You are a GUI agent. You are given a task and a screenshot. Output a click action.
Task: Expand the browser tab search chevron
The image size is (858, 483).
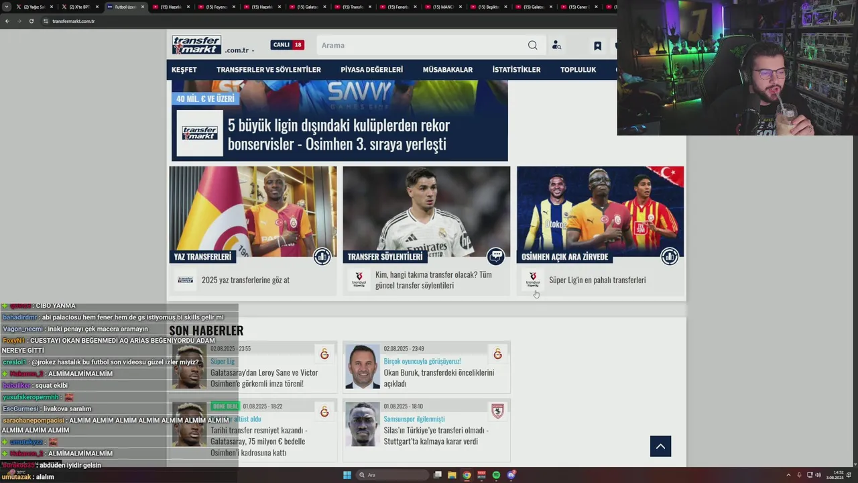(x=7, y=7)
